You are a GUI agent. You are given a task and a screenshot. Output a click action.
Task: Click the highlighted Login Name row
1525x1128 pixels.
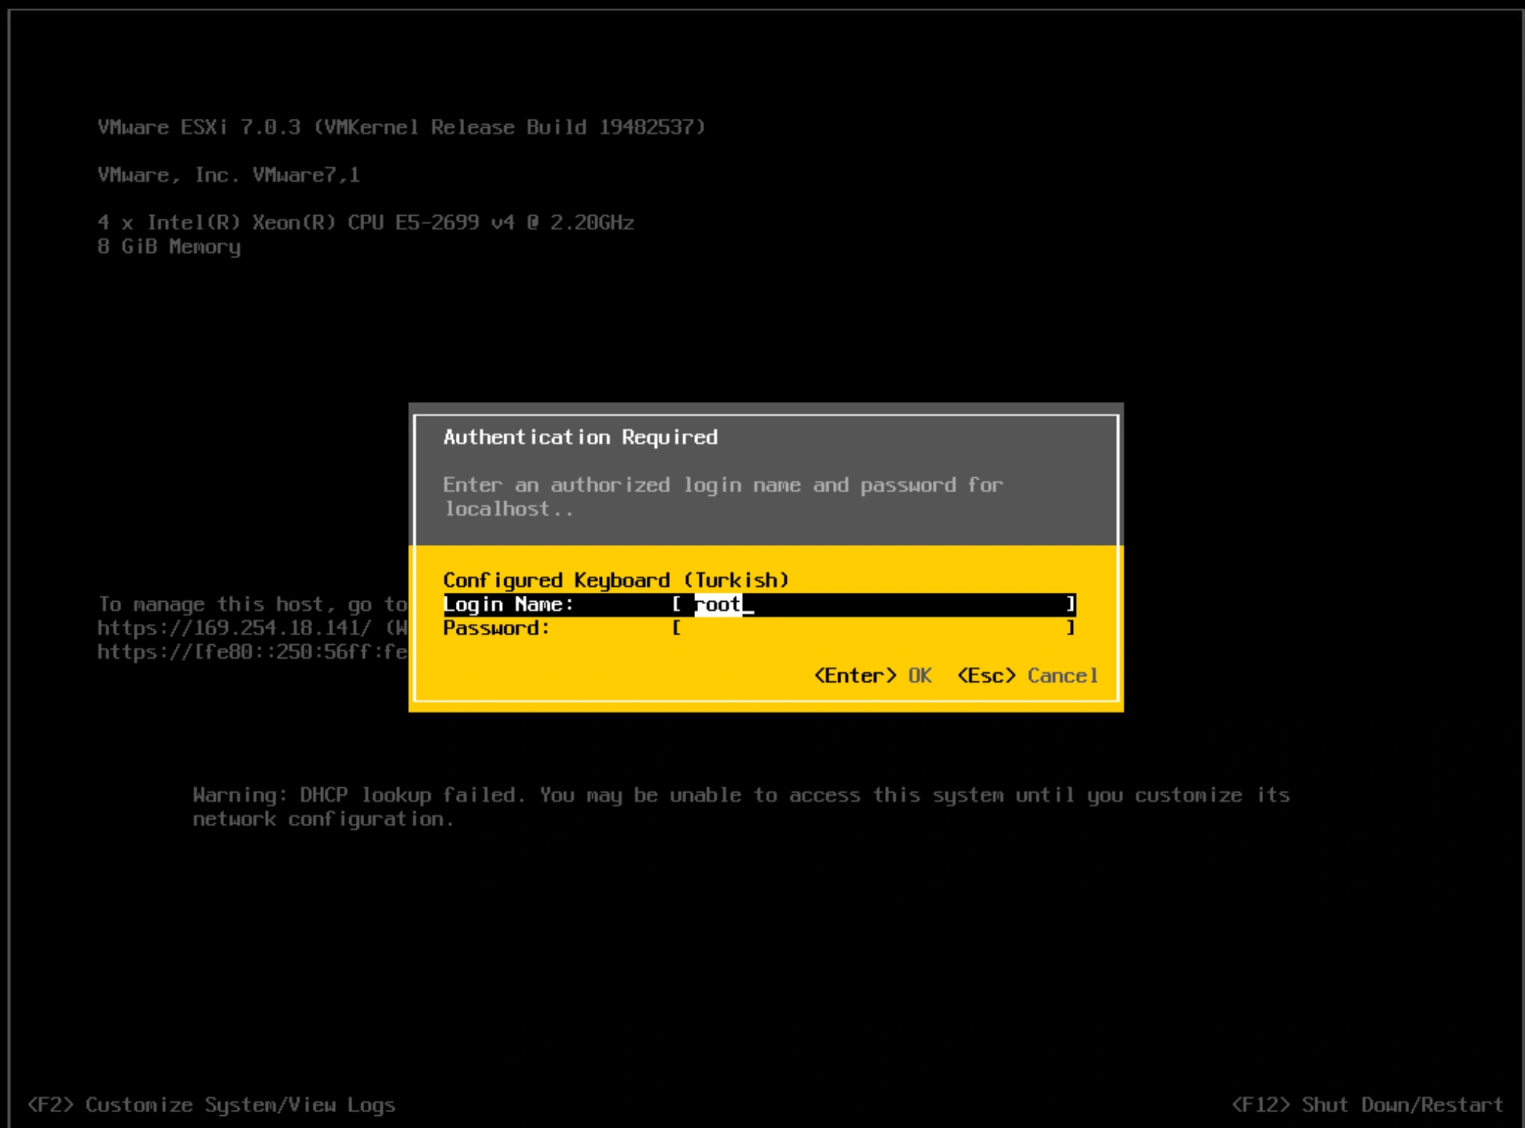tap(507, 605)
